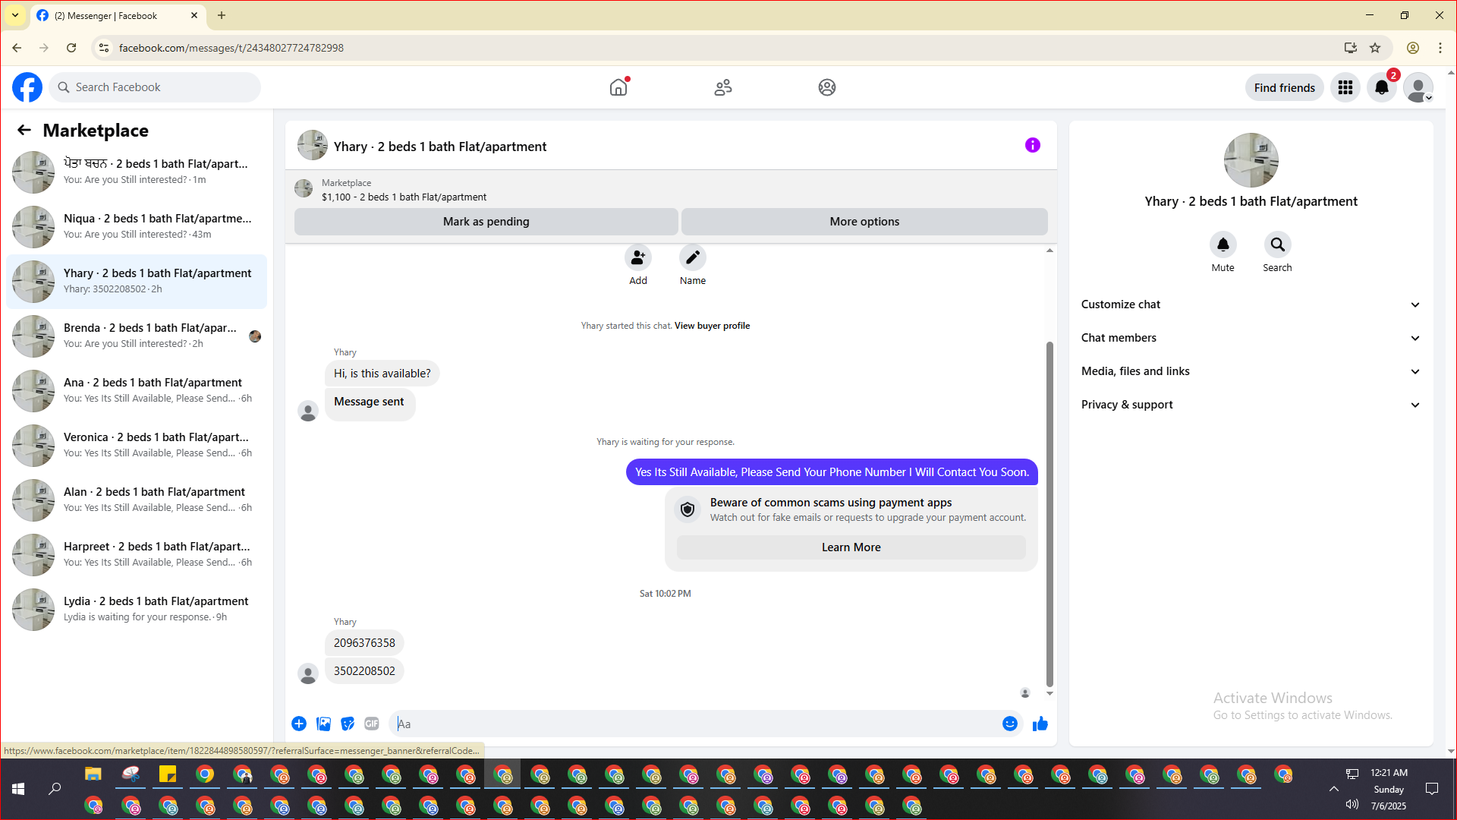Open the Facebook notifications bell

1381,87
